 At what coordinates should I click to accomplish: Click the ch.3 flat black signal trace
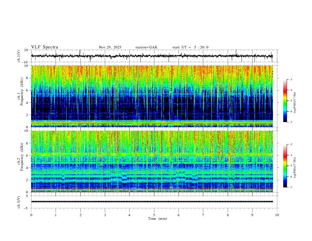152,202
